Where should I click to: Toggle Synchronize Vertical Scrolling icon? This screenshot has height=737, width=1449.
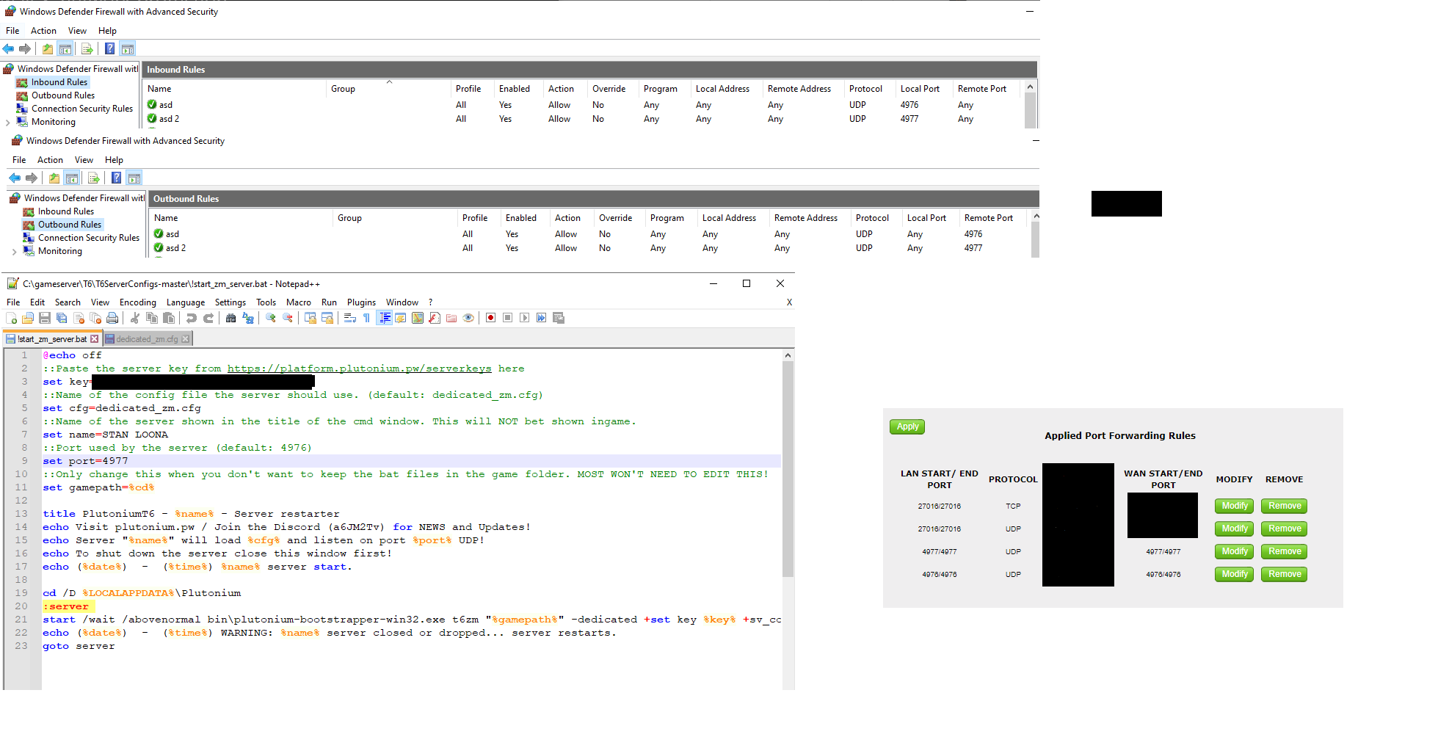pyautogui.click(x=310, y=318)
